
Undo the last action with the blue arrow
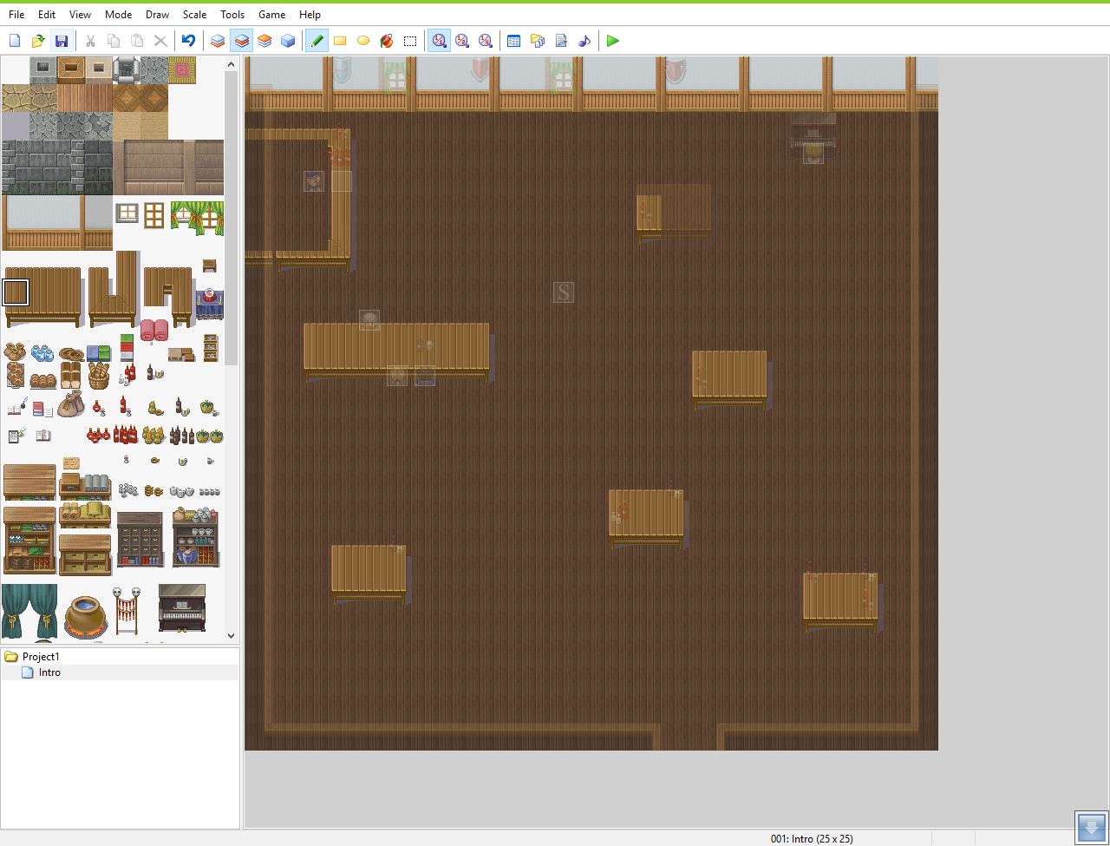coord(188,41)
